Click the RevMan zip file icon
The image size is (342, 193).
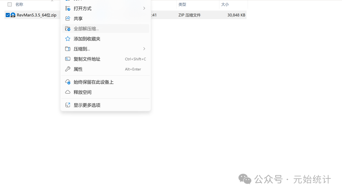(13, 15)
